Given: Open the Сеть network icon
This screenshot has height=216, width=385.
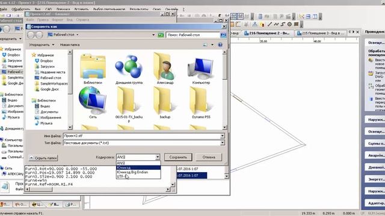Looking at the screenshot, I should [x=93, y=103].
